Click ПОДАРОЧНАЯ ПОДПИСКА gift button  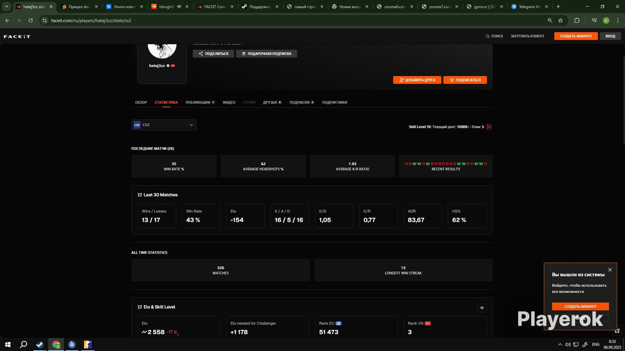266,54
